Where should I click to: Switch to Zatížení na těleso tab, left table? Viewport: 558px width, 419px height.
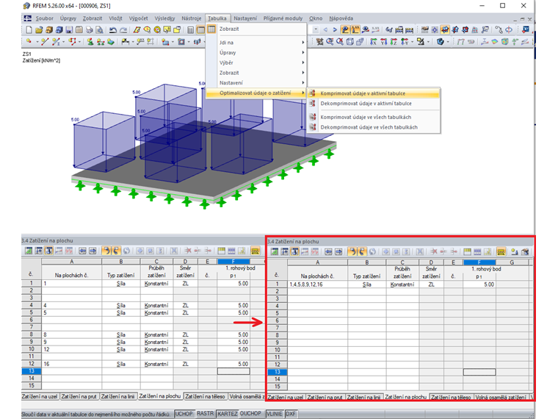[x=205, y=396]
